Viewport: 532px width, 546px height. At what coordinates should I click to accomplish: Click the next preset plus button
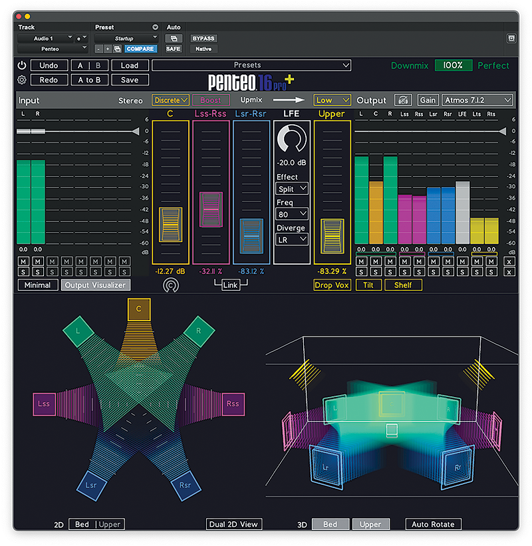108,49
